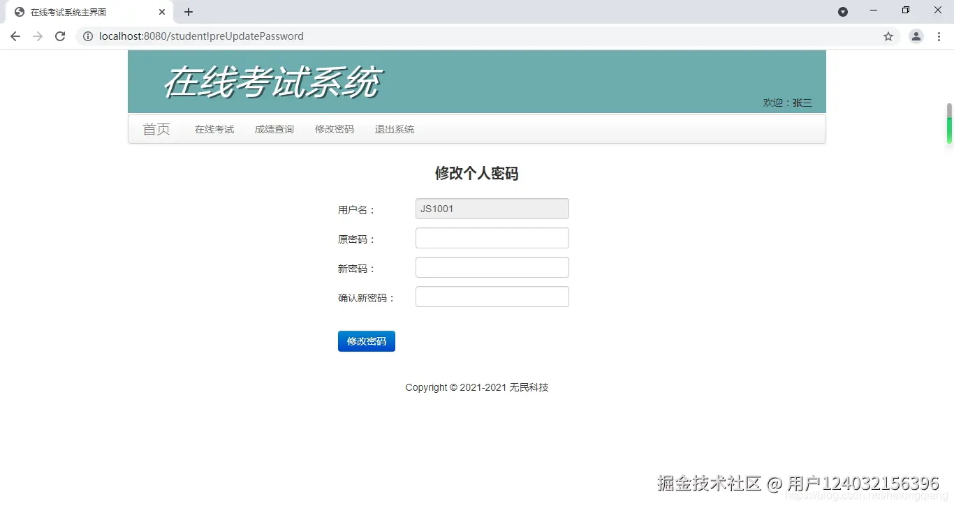The width and height of the screenshot is (954, 508).
Task: Reload the current page
Action: pos(60,36)
